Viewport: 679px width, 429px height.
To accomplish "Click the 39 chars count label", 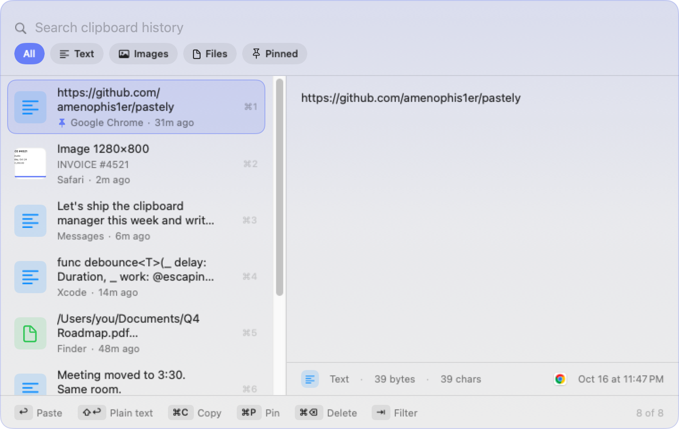I will click(x=461, y=379).
